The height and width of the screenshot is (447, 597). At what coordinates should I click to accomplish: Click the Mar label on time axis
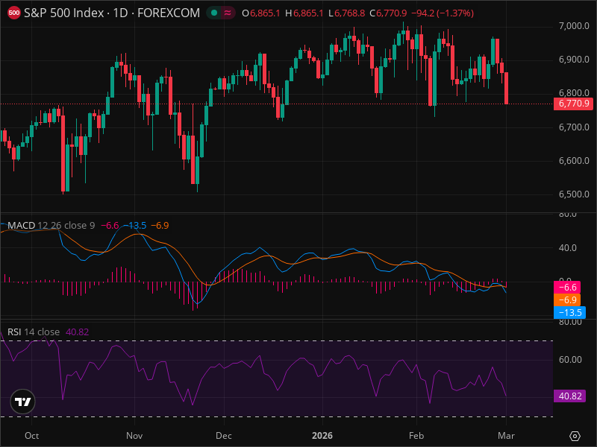pyautogui.click(x=506, y=436)
